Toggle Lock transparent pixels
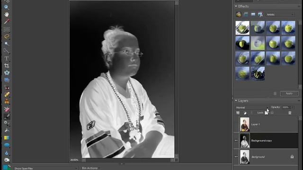303x170 pixels. coord(266,113)
